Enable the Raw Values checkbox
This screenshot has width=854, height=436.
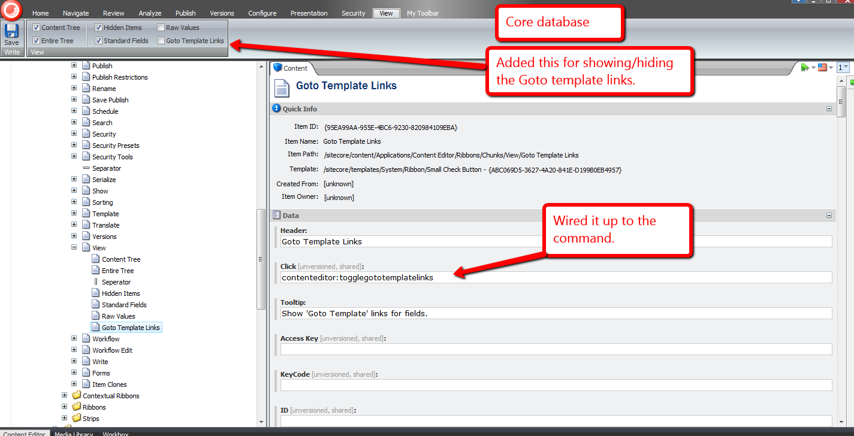161,28
